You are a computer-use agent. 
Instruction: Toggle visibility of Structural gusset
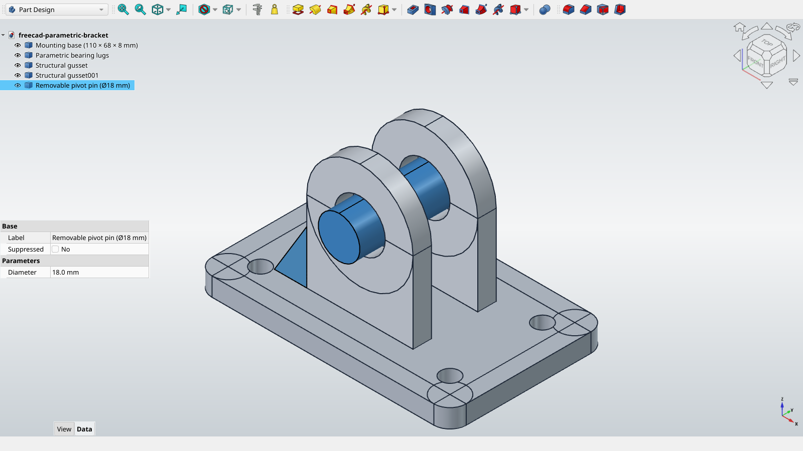(18, 65)
